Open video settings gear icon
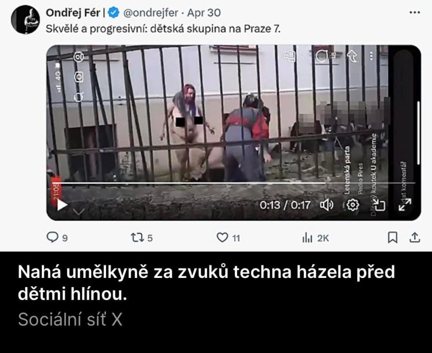 (x=353, y=205)
